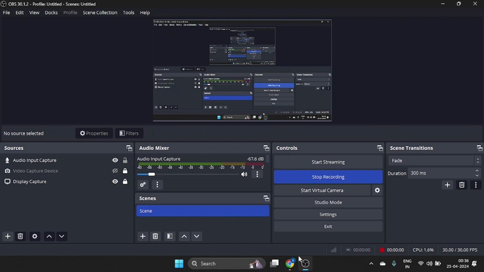Unlock the Video Capture Device source
484x272 pixels.
tap(125, 171)
